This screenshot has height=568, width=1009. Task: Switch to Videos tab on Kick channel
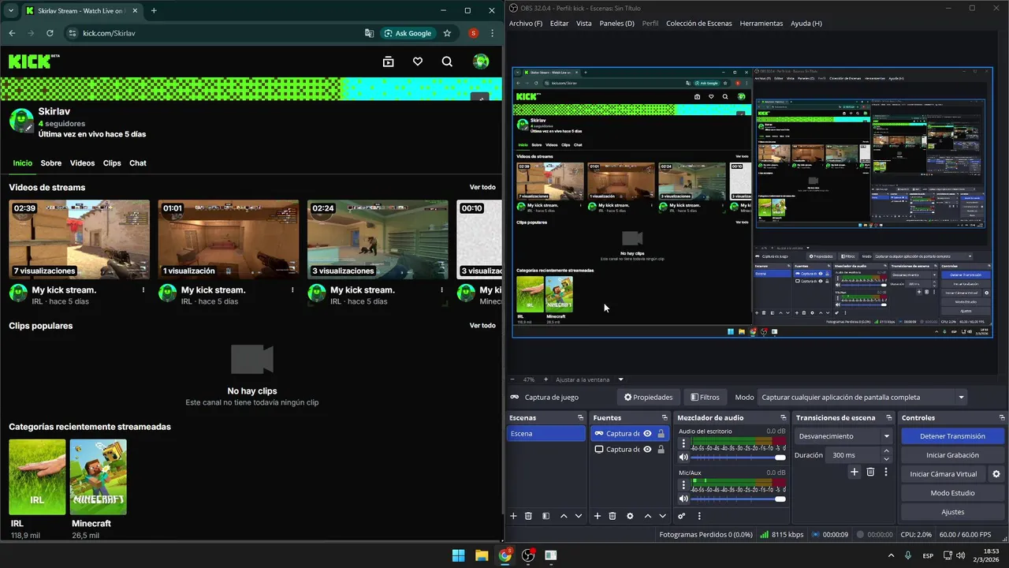click(x=82, y=163)
